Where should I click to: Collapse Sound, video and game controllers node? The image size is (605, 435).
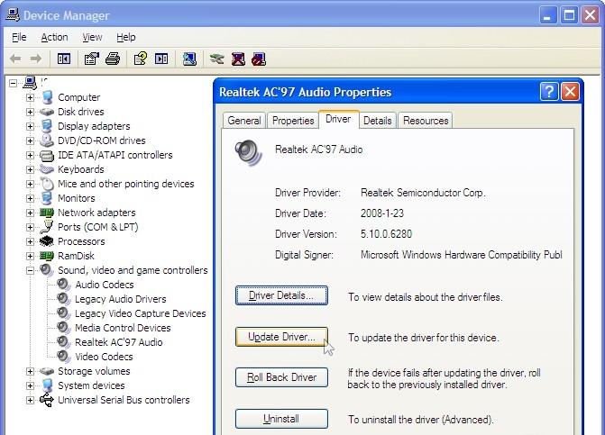[x=30, y=270]
